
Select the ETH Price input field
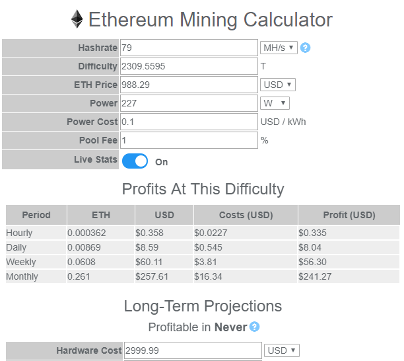pyautogui.click(x=189, y=85)
